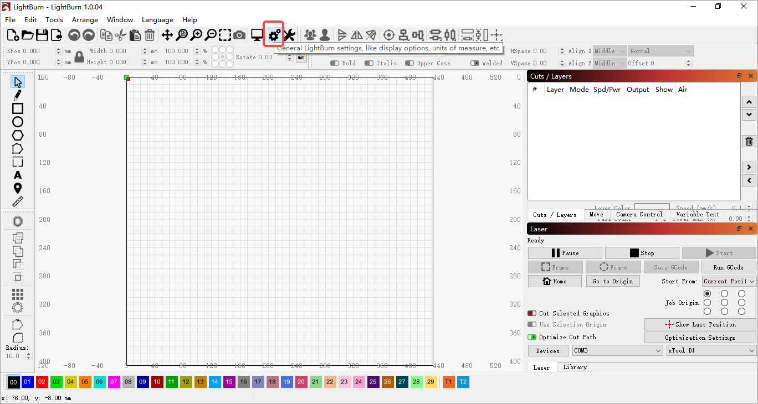This screenshot has width=758, height=404.
Task: Click the XPos value stepper
Action: pos(59,51)
